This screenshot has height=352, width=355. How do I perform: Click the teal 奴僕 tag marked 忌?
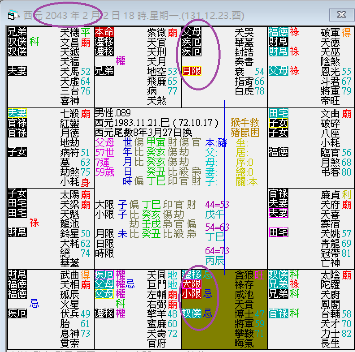191,313
